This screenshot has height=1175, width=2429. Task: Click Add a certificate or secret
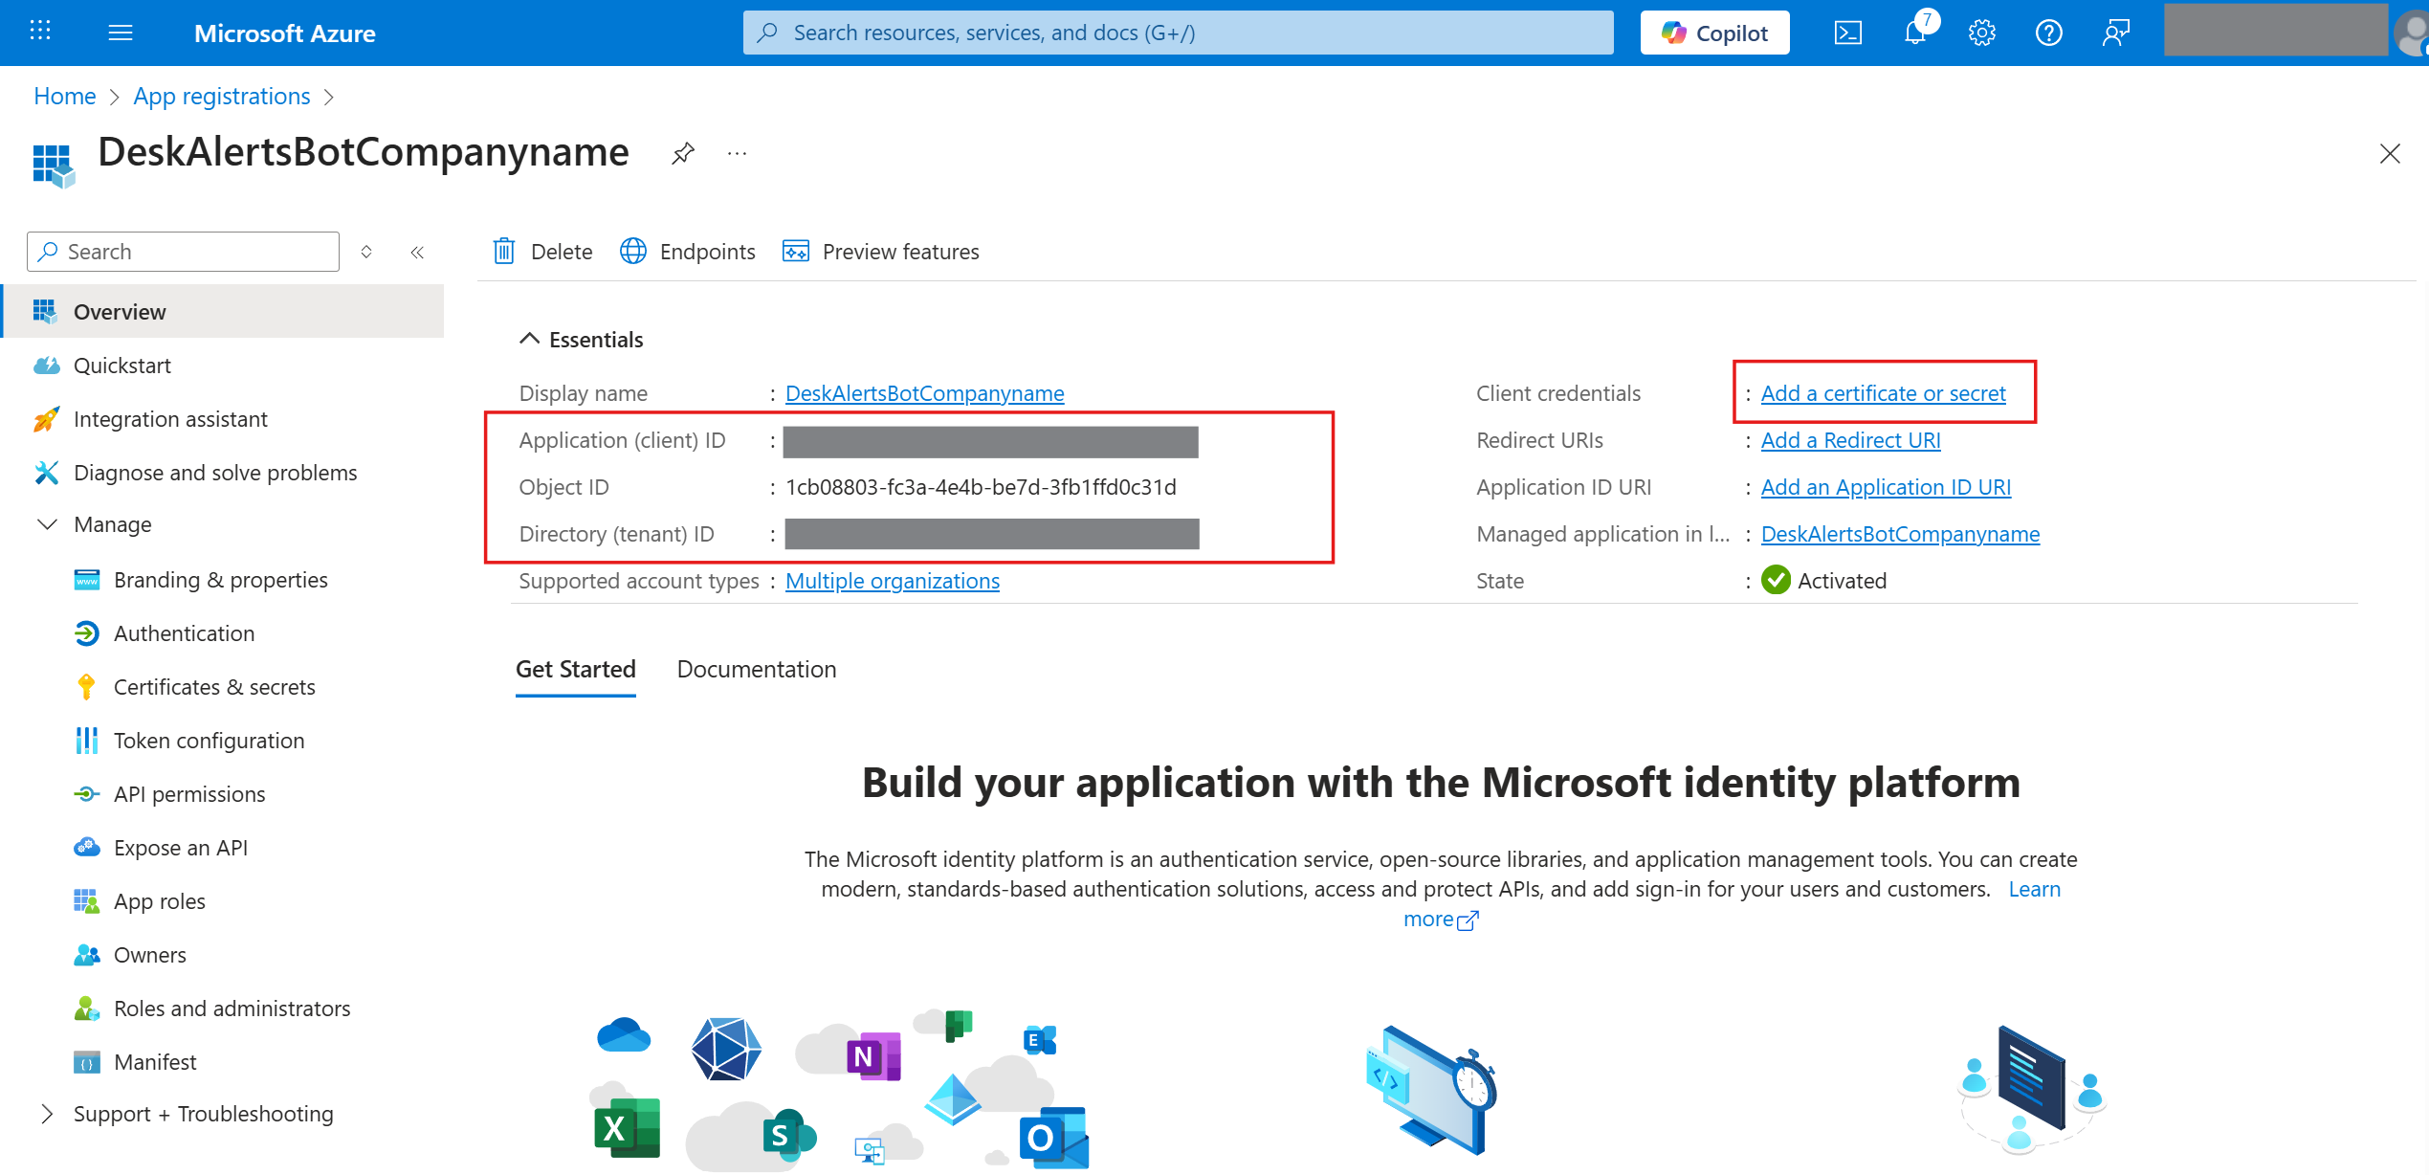coord(1883,392)
